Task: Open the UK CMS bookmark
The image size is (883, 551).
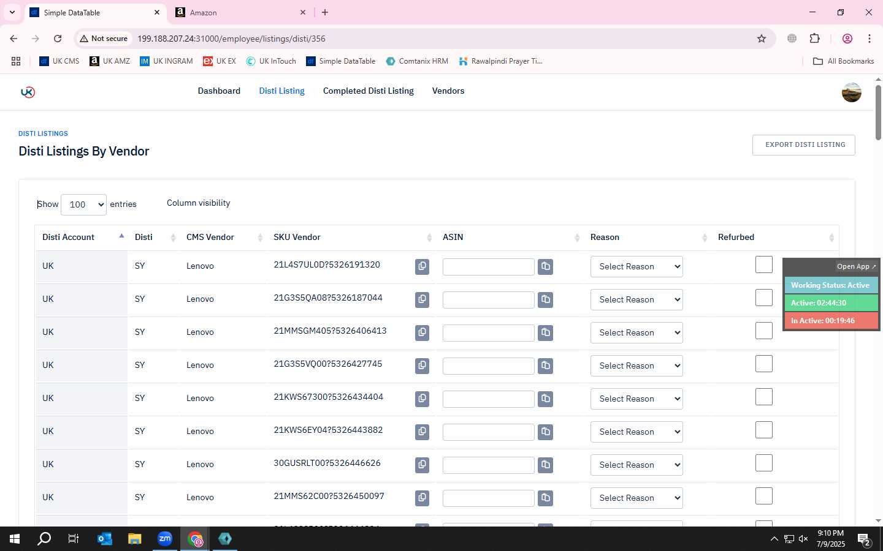Action: (x=59, y=61)
